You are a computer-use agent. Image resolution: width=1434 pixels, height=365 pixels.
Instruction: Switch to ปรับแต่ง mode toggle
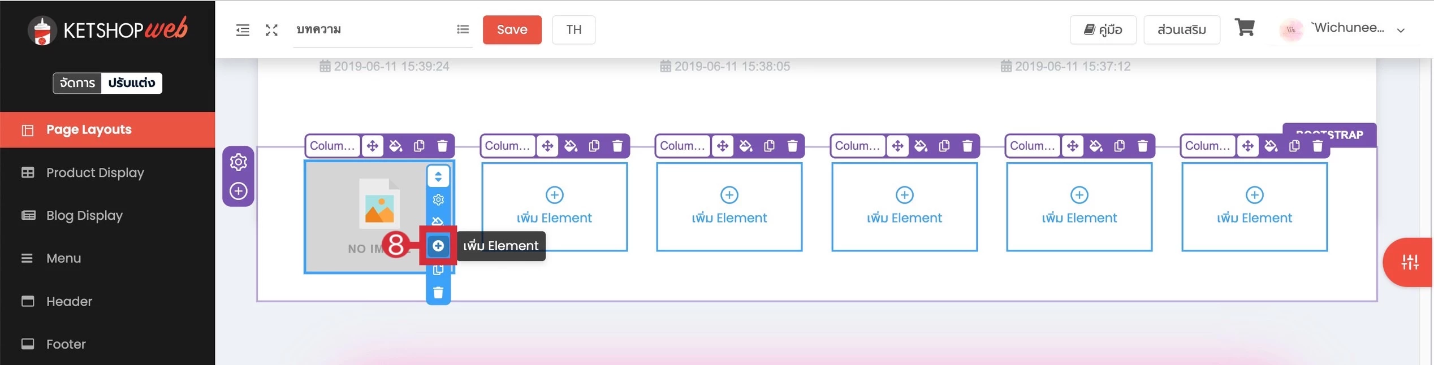tap(131, 83)
